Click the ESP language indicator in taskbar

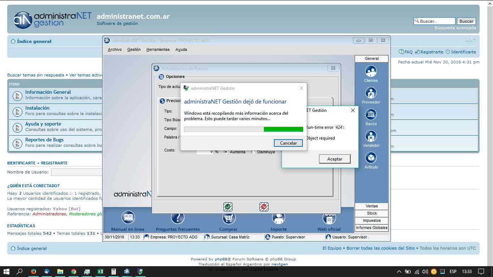pyautogui.click(x=453, y=272)
